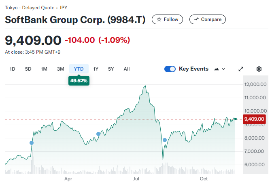
Task: Switch to 3M range
Action: pos(60,69)
